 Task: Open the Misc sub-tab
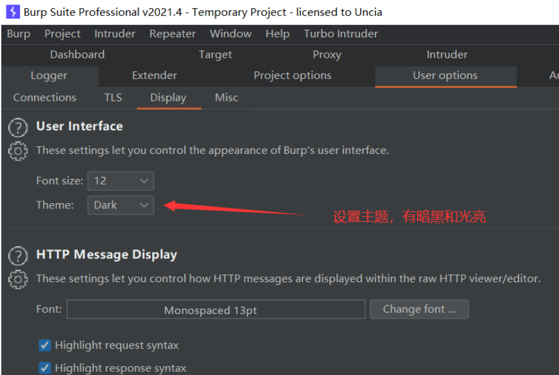point(227,97)
